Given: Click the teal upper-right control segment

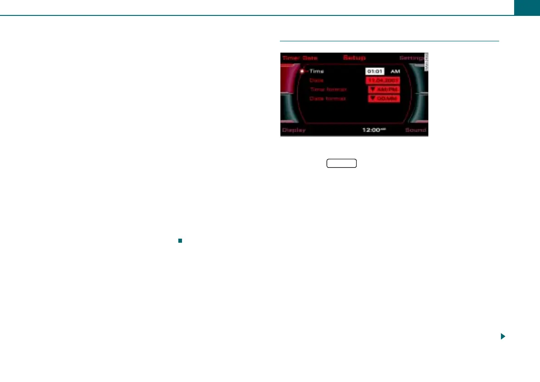Looking at the screenshot, I should point(420,78).
